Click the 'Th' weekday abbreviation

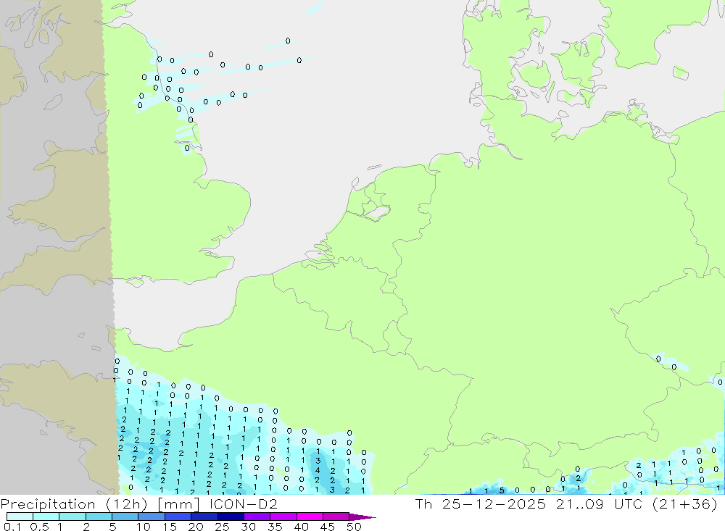coord(423,503)
